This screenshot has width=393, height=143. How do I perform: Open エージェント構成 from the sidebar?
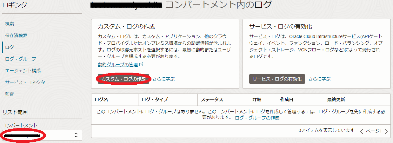pyautogui.click(x=23, y=71)
